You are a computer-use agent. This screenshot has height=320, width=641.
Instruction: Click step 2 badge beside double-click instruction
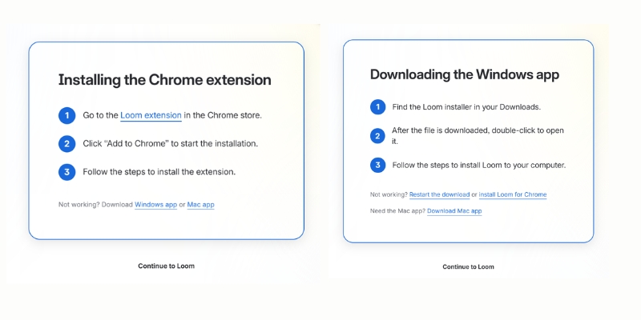(377, 136)
